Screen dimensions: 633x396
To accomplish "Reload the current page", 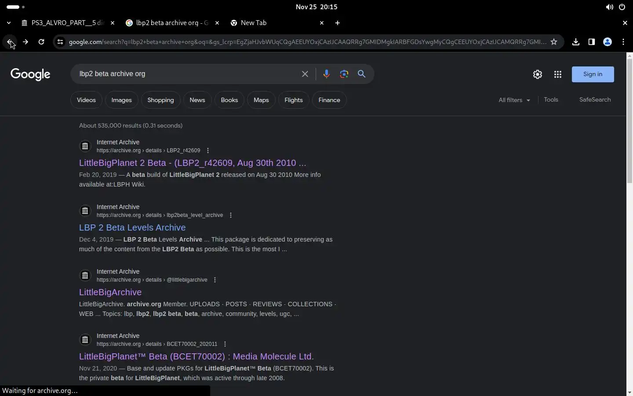I will pos(41,42).
